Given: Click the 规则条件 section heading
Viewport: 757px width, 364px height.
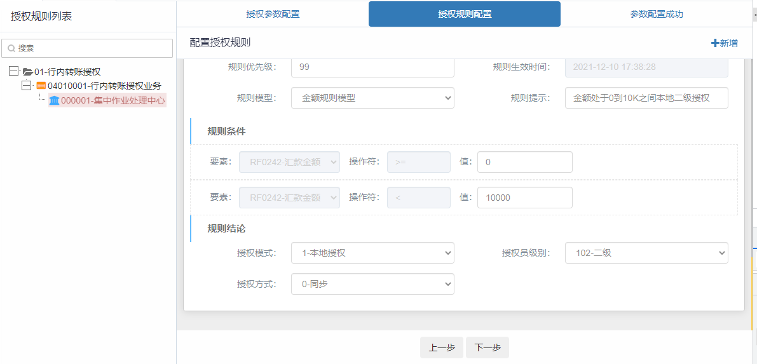Looking at the screenshot, I should coord(226,131).
